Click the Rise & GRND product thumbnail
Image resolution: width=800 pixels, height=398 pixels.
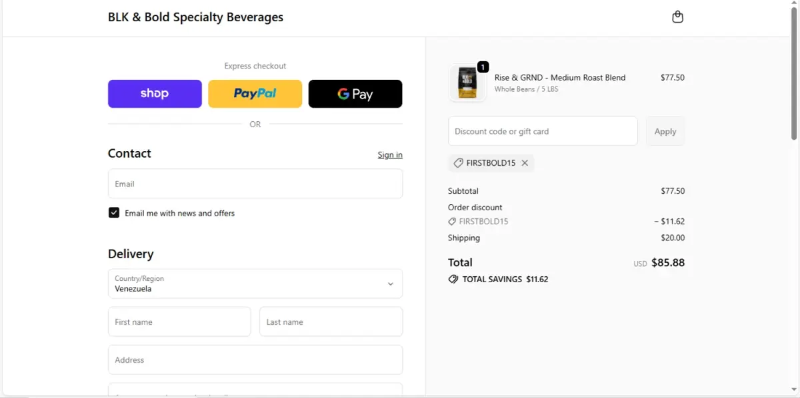(x=468, y=83)
